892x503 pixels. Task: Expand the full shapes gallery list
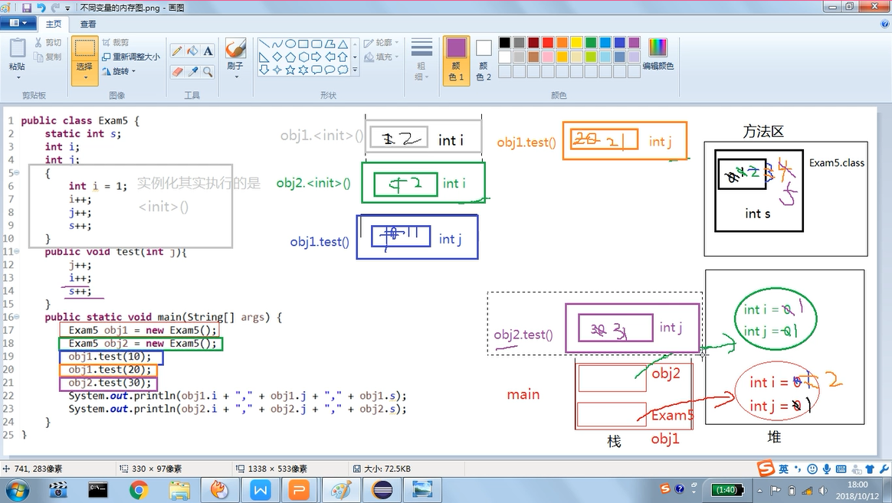[x=355, y=70]
